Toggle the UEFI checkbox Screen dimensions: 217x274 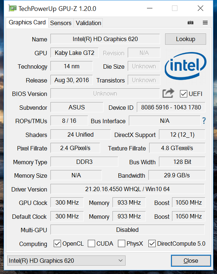click(183, 94)
